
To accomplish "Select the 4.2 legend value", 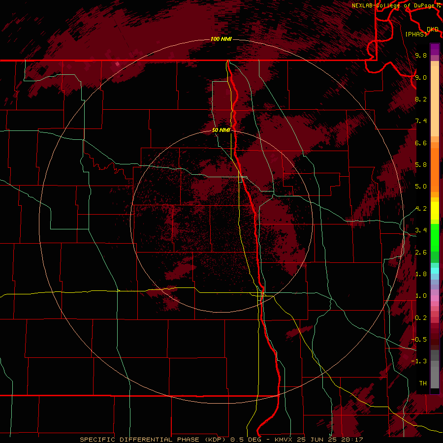I will [421, 209].
